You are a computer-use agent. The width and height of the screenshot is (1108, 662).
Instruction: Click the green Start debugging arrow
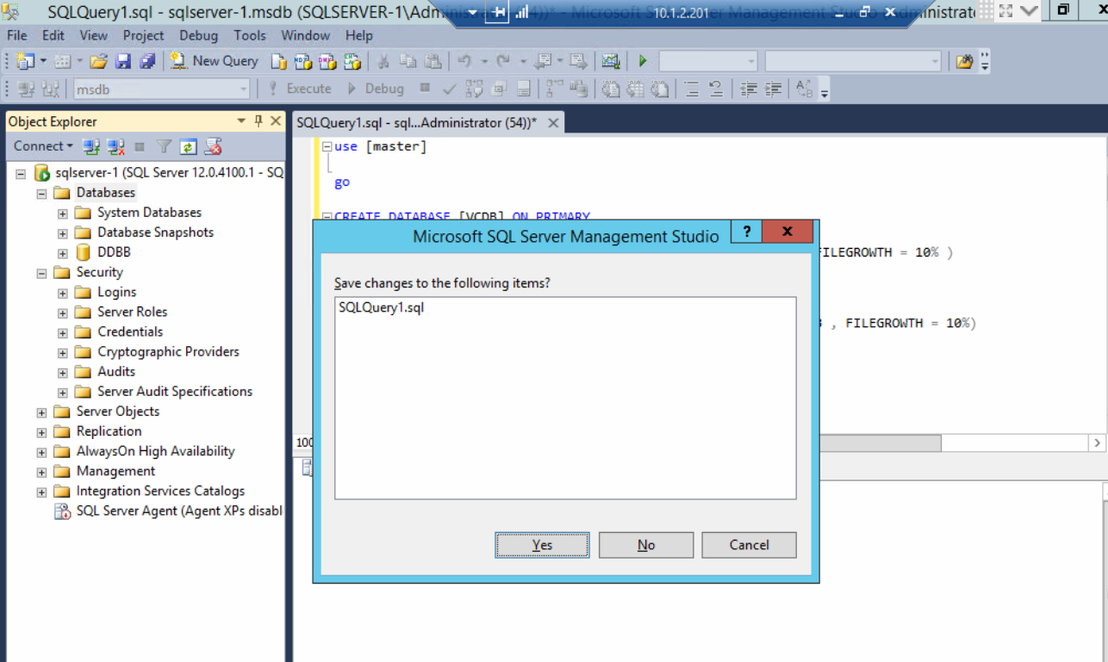[x=643, y=61]
